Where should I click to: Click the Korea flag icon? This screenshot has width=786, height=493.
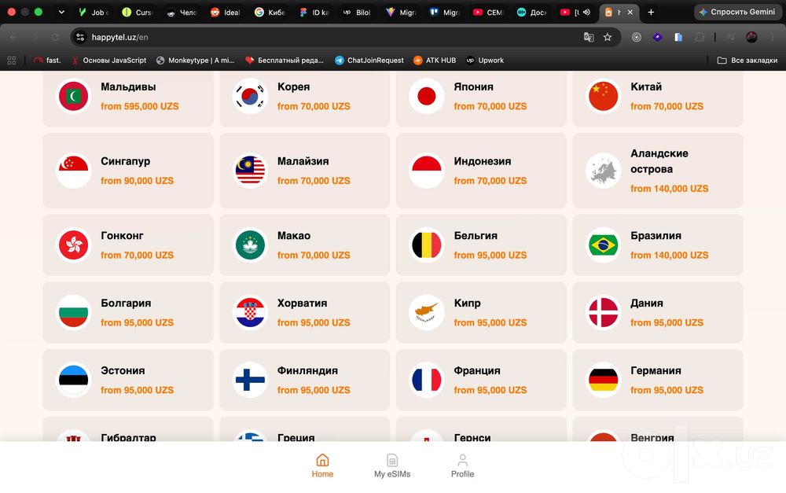(x=250, y=96)
